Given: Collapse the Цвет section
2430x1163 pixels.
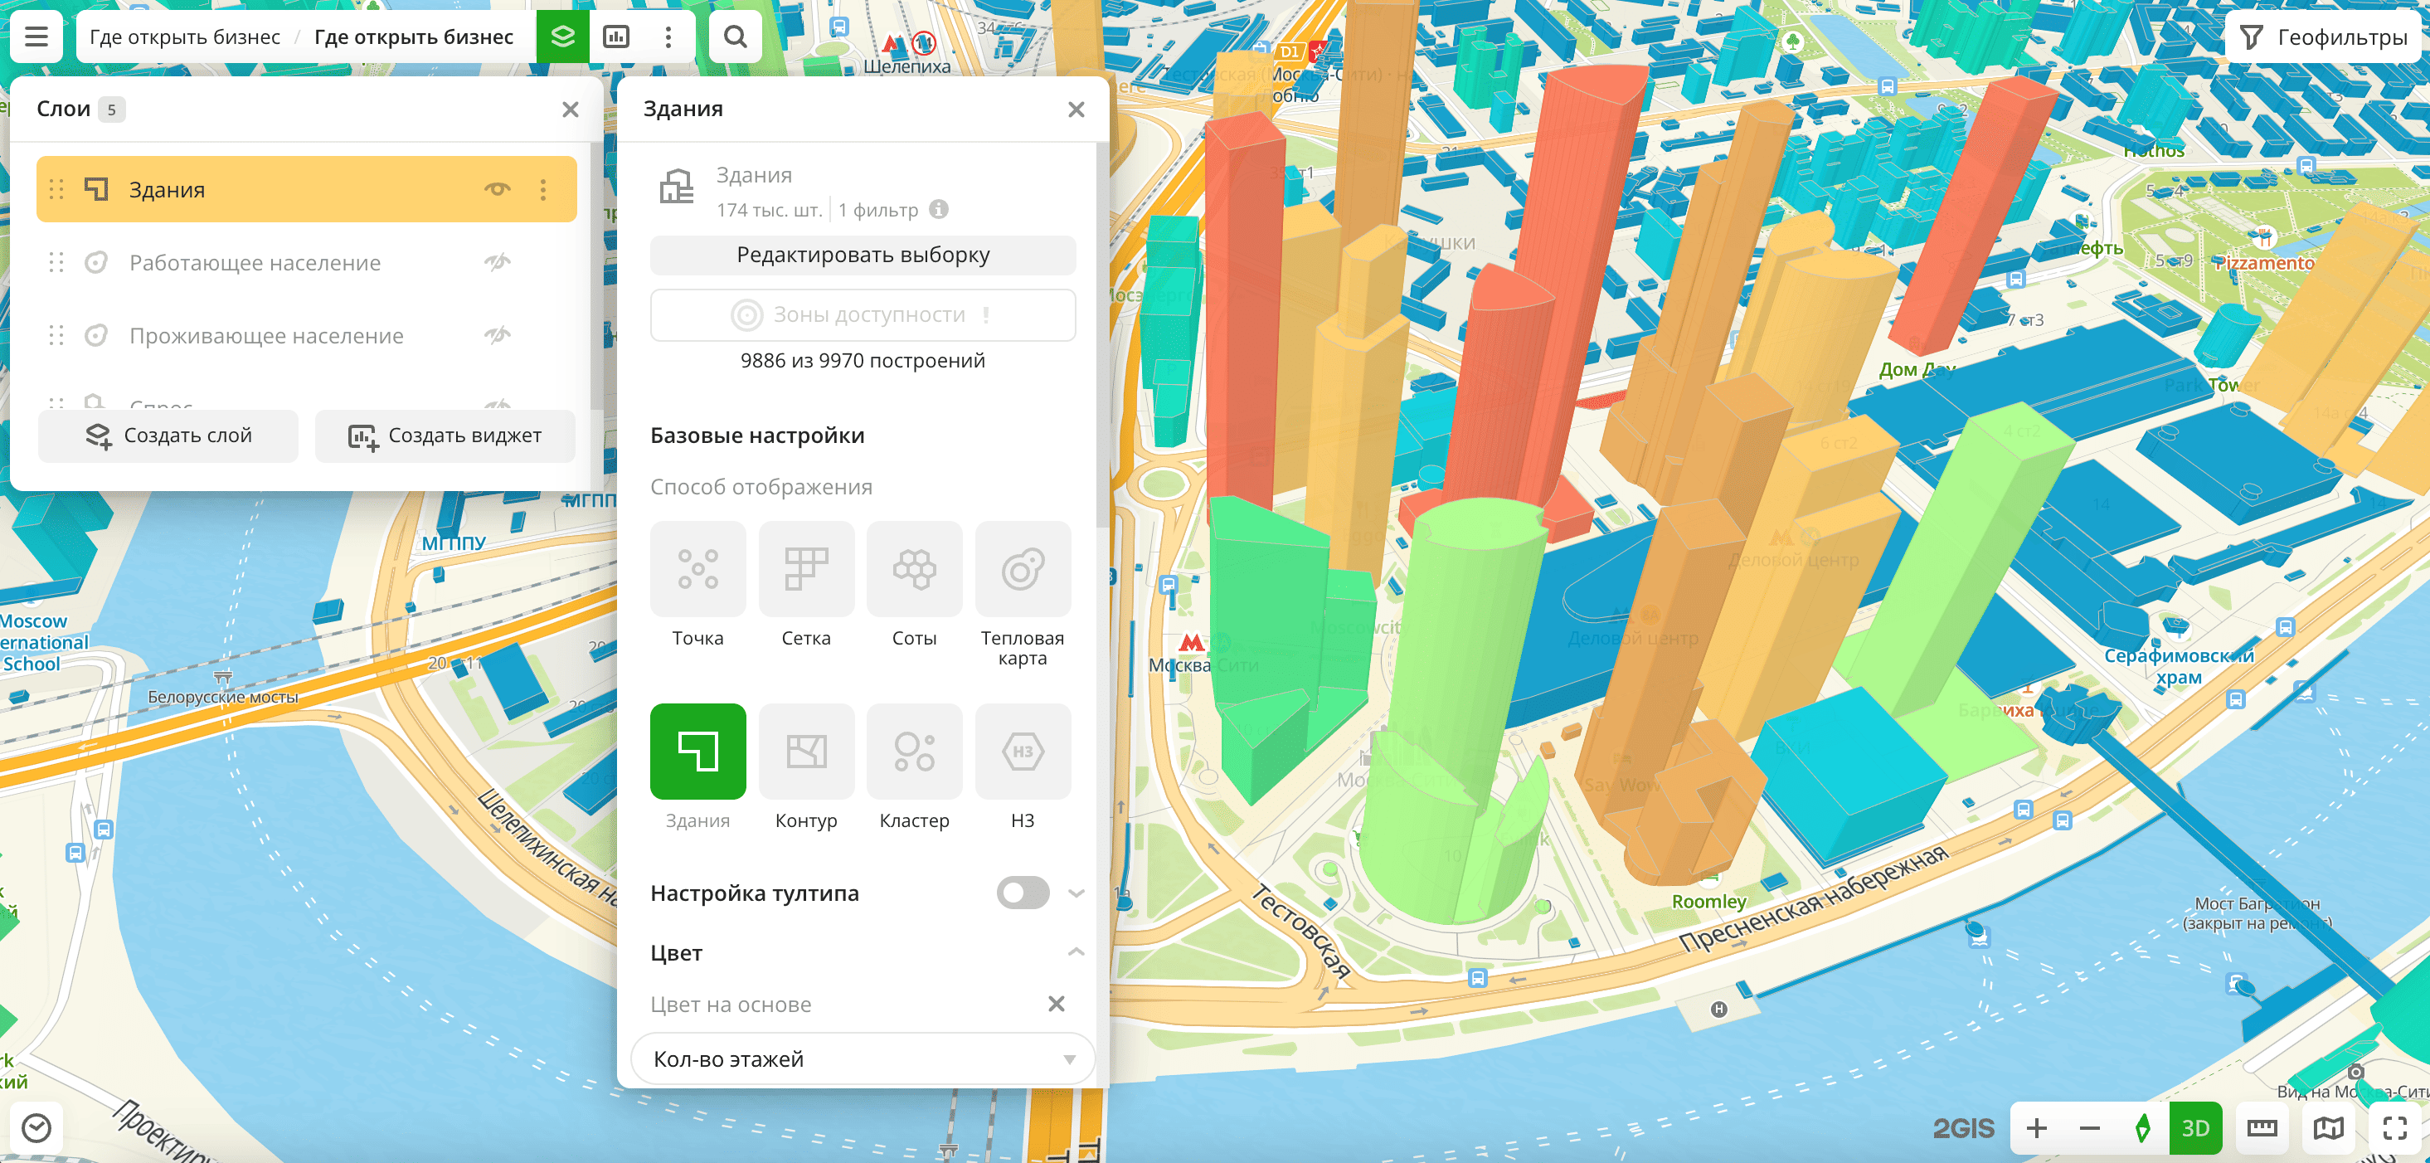Looking at the screenshot, I should click(x=1076, y=951).
